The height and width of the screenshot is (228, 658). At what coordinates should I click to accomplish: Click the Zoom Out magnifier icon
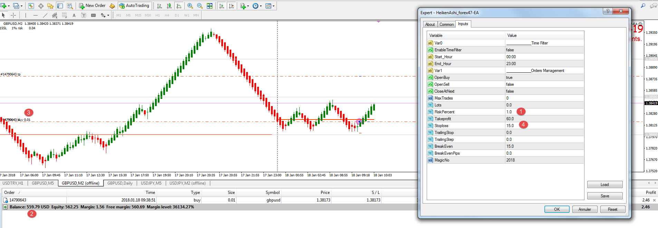click(x=200, y=6)
